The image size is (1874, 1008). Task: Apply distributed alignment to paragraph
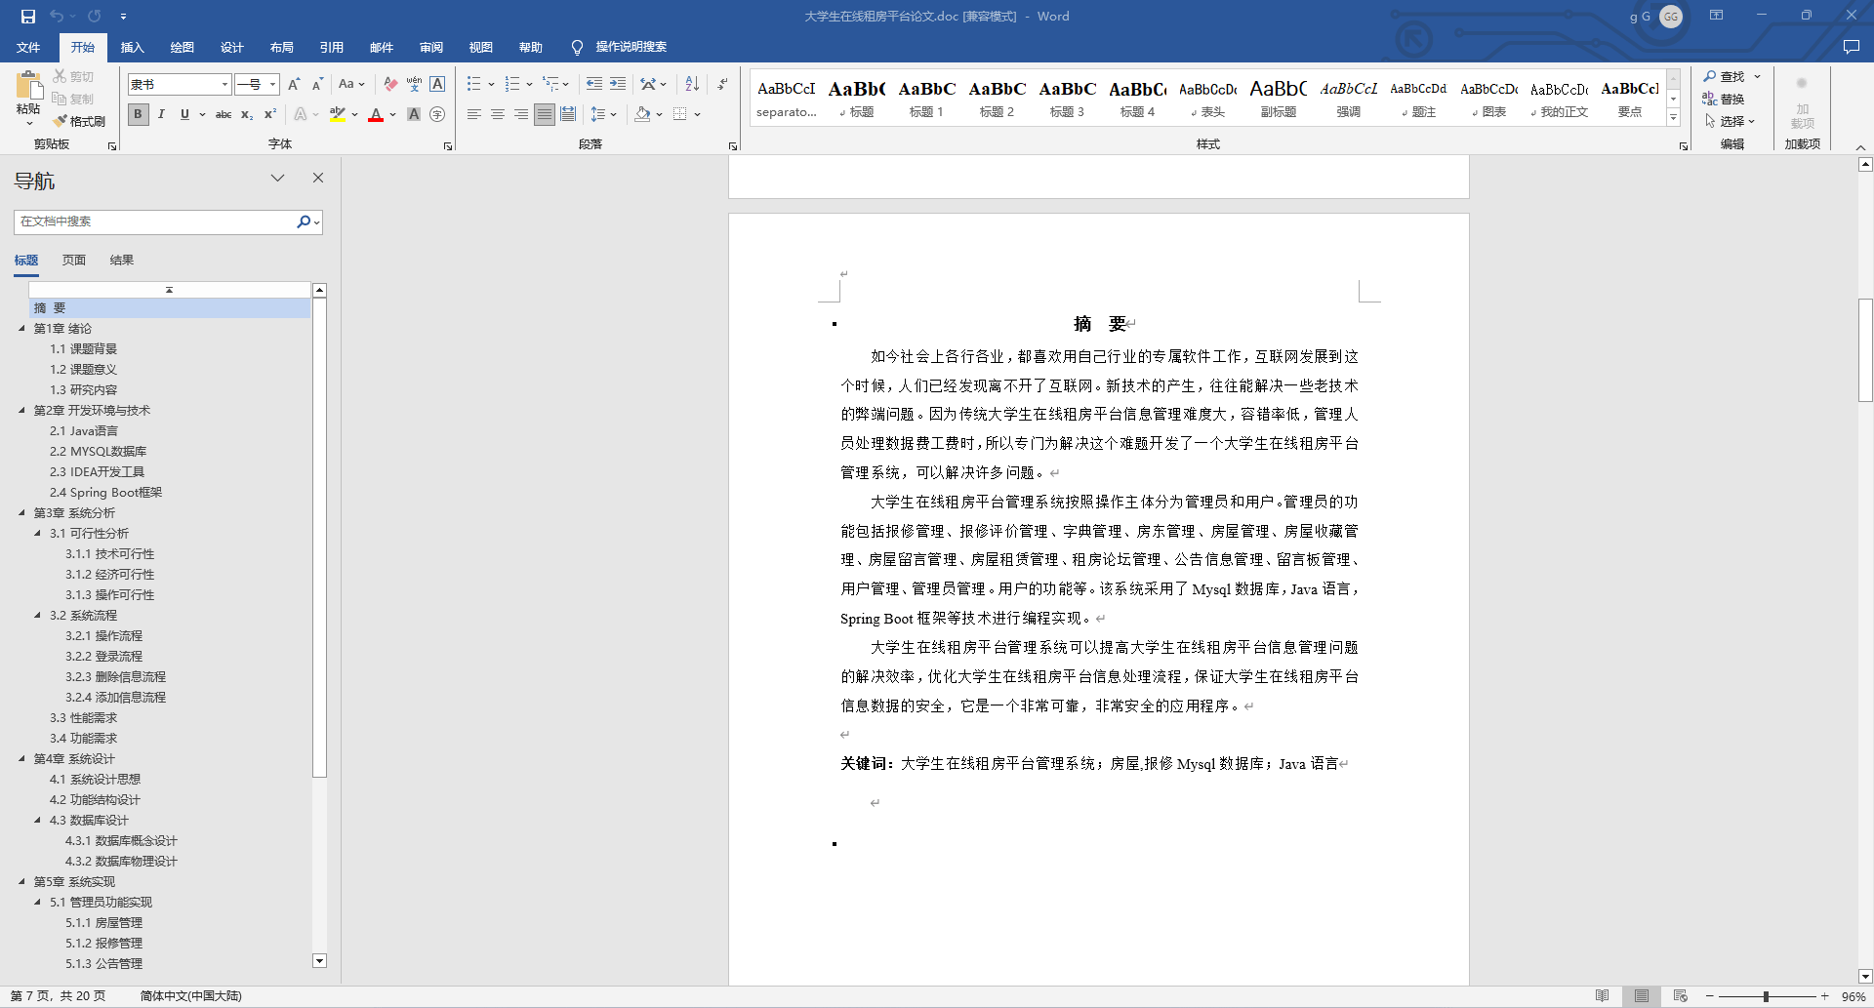pos(568,114)
